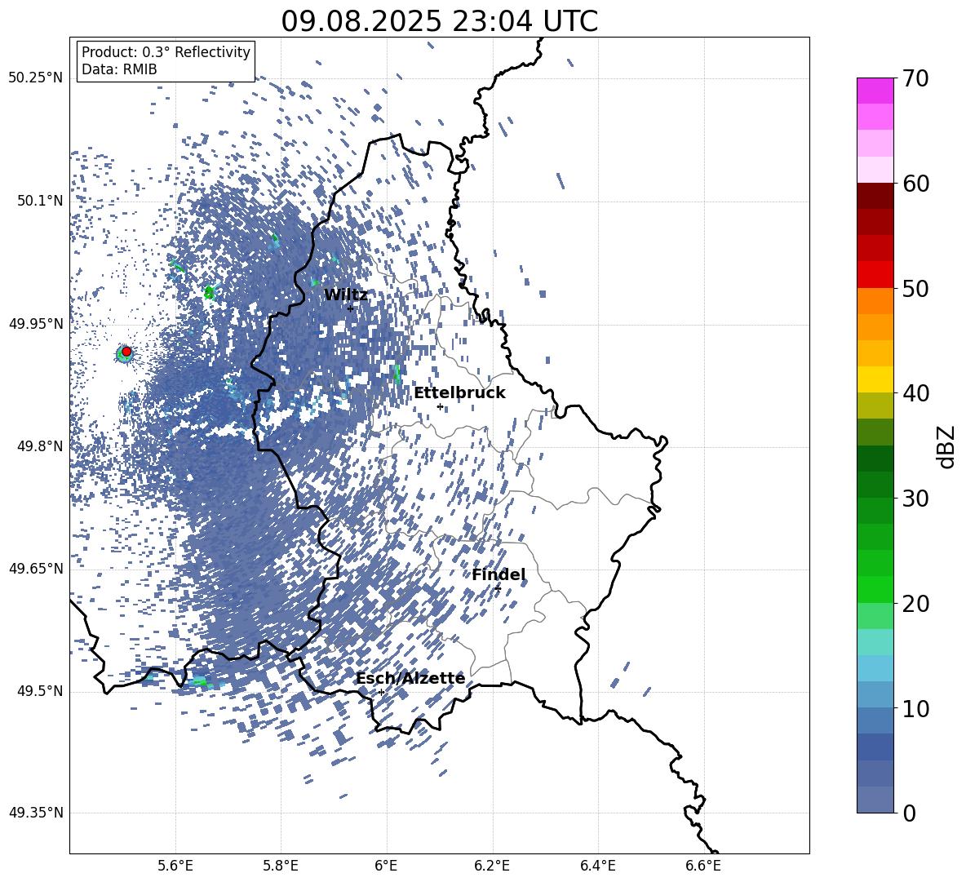This screenshot has width=966, height=882.
Task: Click the colorbar 20 tick label
Action: (915, 603)
